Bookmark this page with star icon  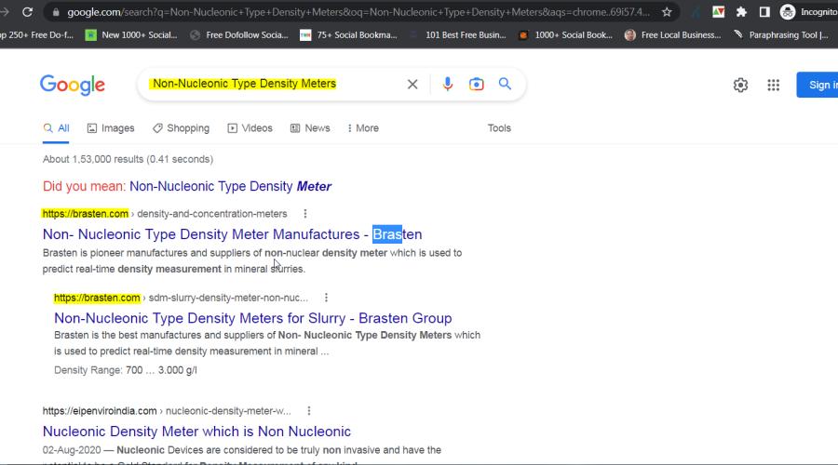[667, 12]
